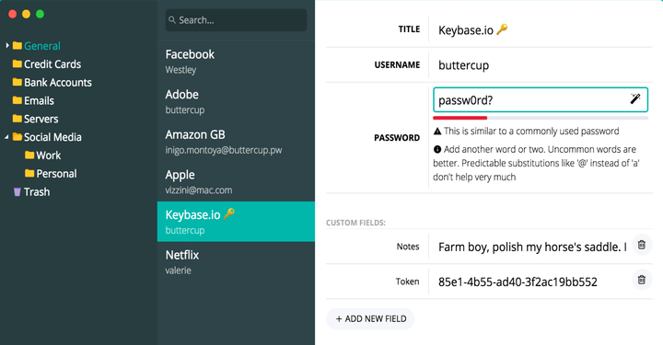The image size is (663, 345).
Task: Edit the Token field value
Action: (x=531, y=282)
